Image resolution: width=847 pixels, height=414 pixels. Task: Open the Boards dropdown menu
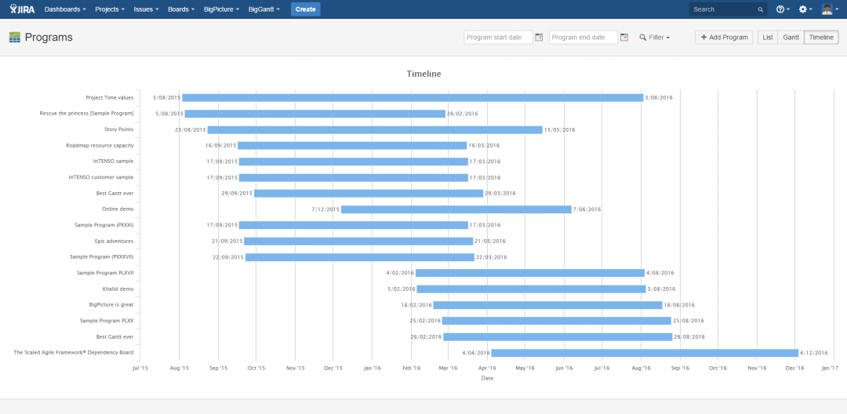181,9
